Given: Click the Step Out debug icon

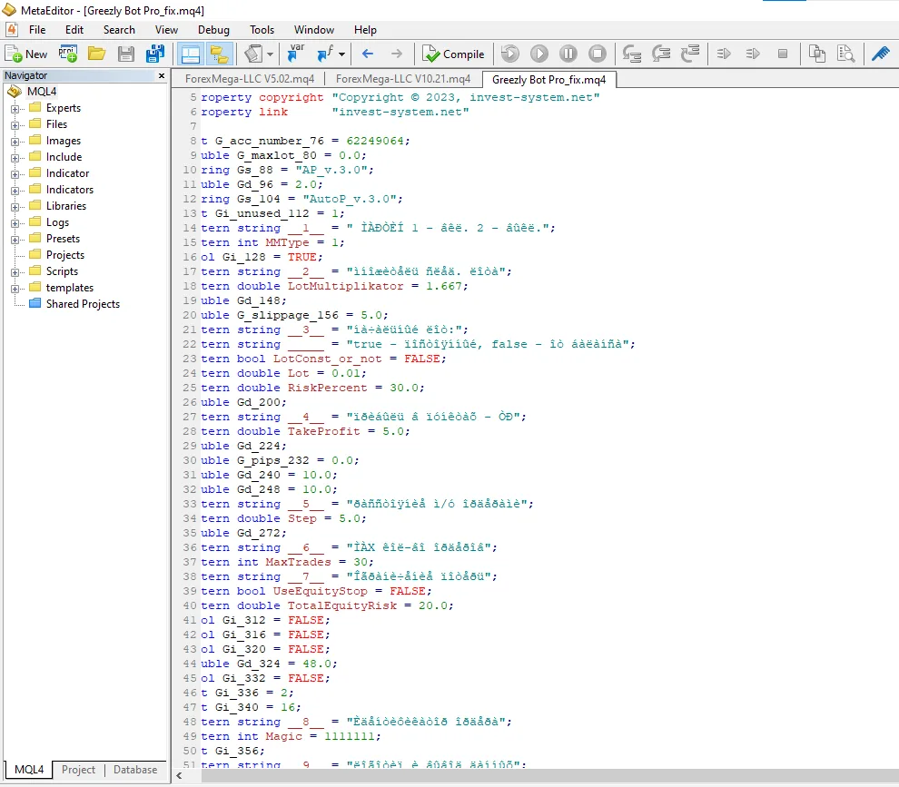Looking at the screenshot, I should [690, 54].
